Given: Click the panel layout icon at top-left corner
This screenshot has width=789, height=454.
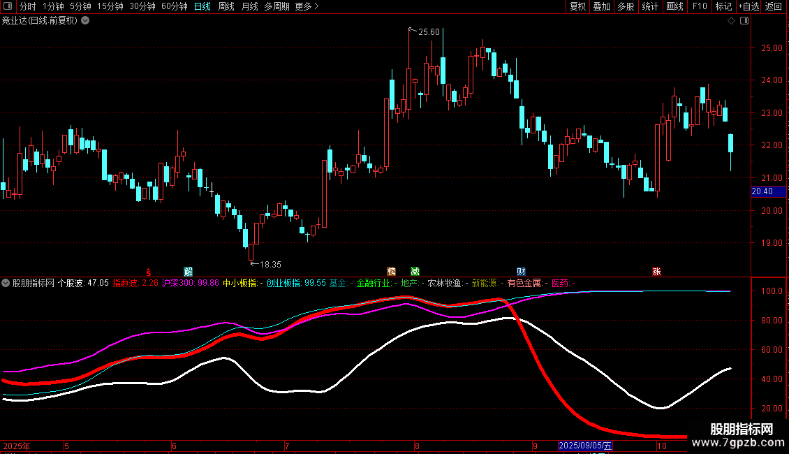Looking at the screenshot, I should click(7, 7).
